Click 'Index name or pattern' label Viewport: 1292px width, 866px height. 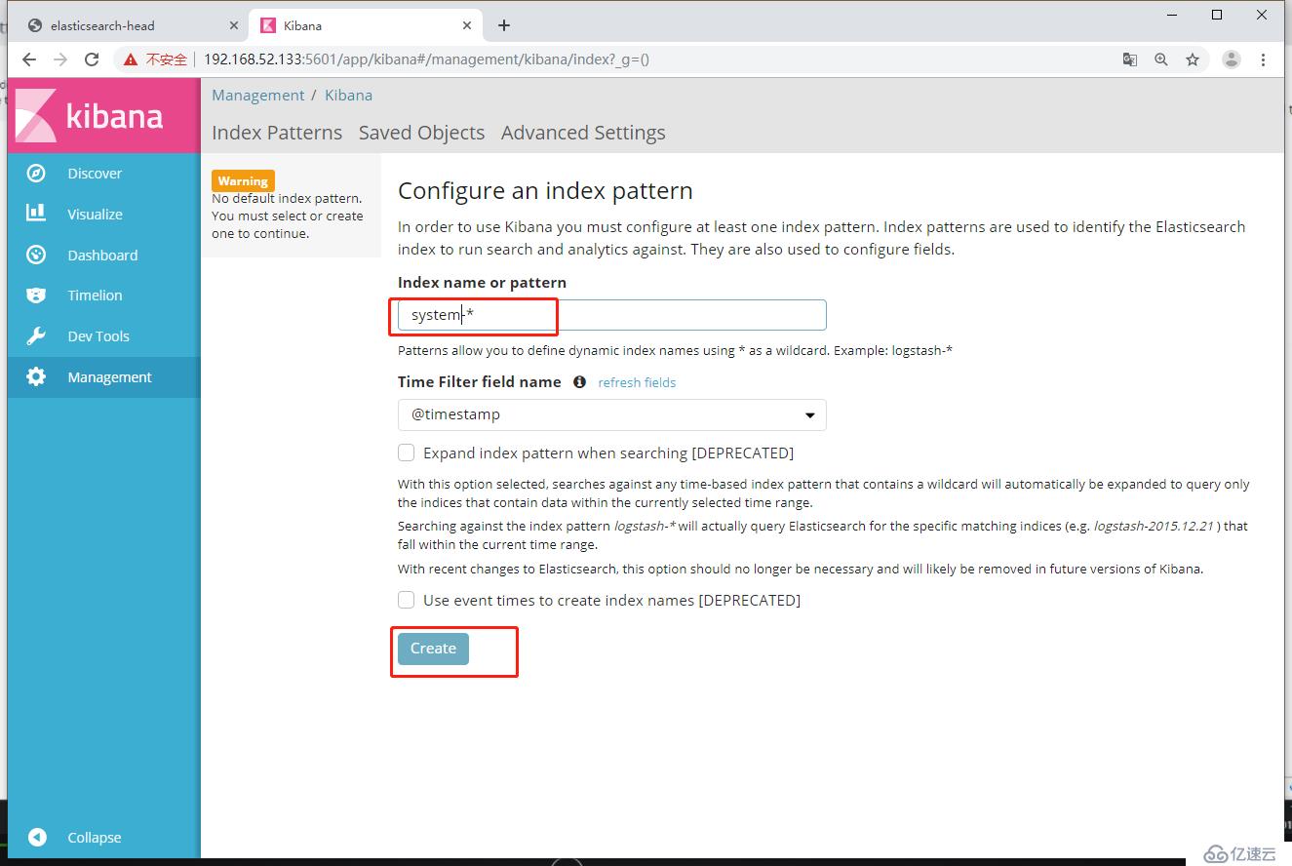click(x=482, y=282)
